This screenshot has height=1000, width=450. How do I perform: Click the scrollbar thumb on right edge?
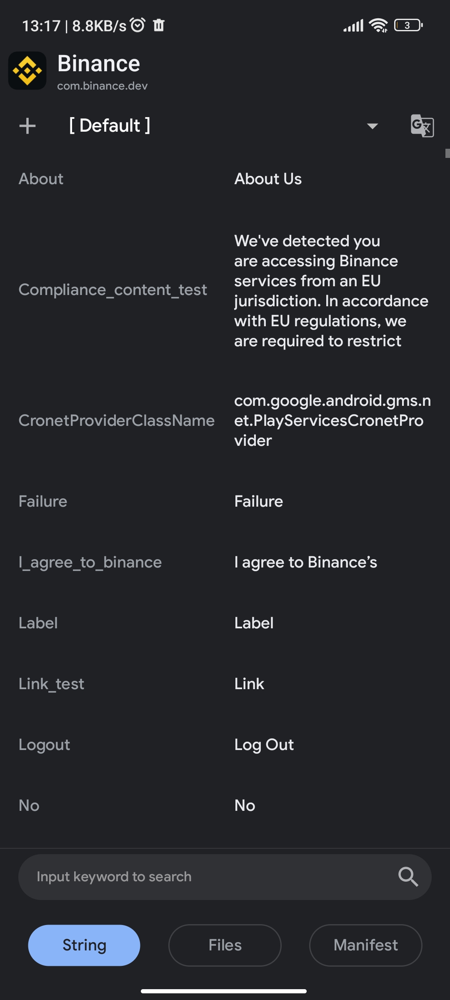point(447,153)
